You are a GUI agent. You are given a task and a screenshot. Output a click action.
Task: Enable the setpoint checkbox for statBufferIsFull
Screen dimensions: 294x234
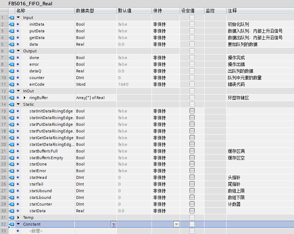[192, 151]
